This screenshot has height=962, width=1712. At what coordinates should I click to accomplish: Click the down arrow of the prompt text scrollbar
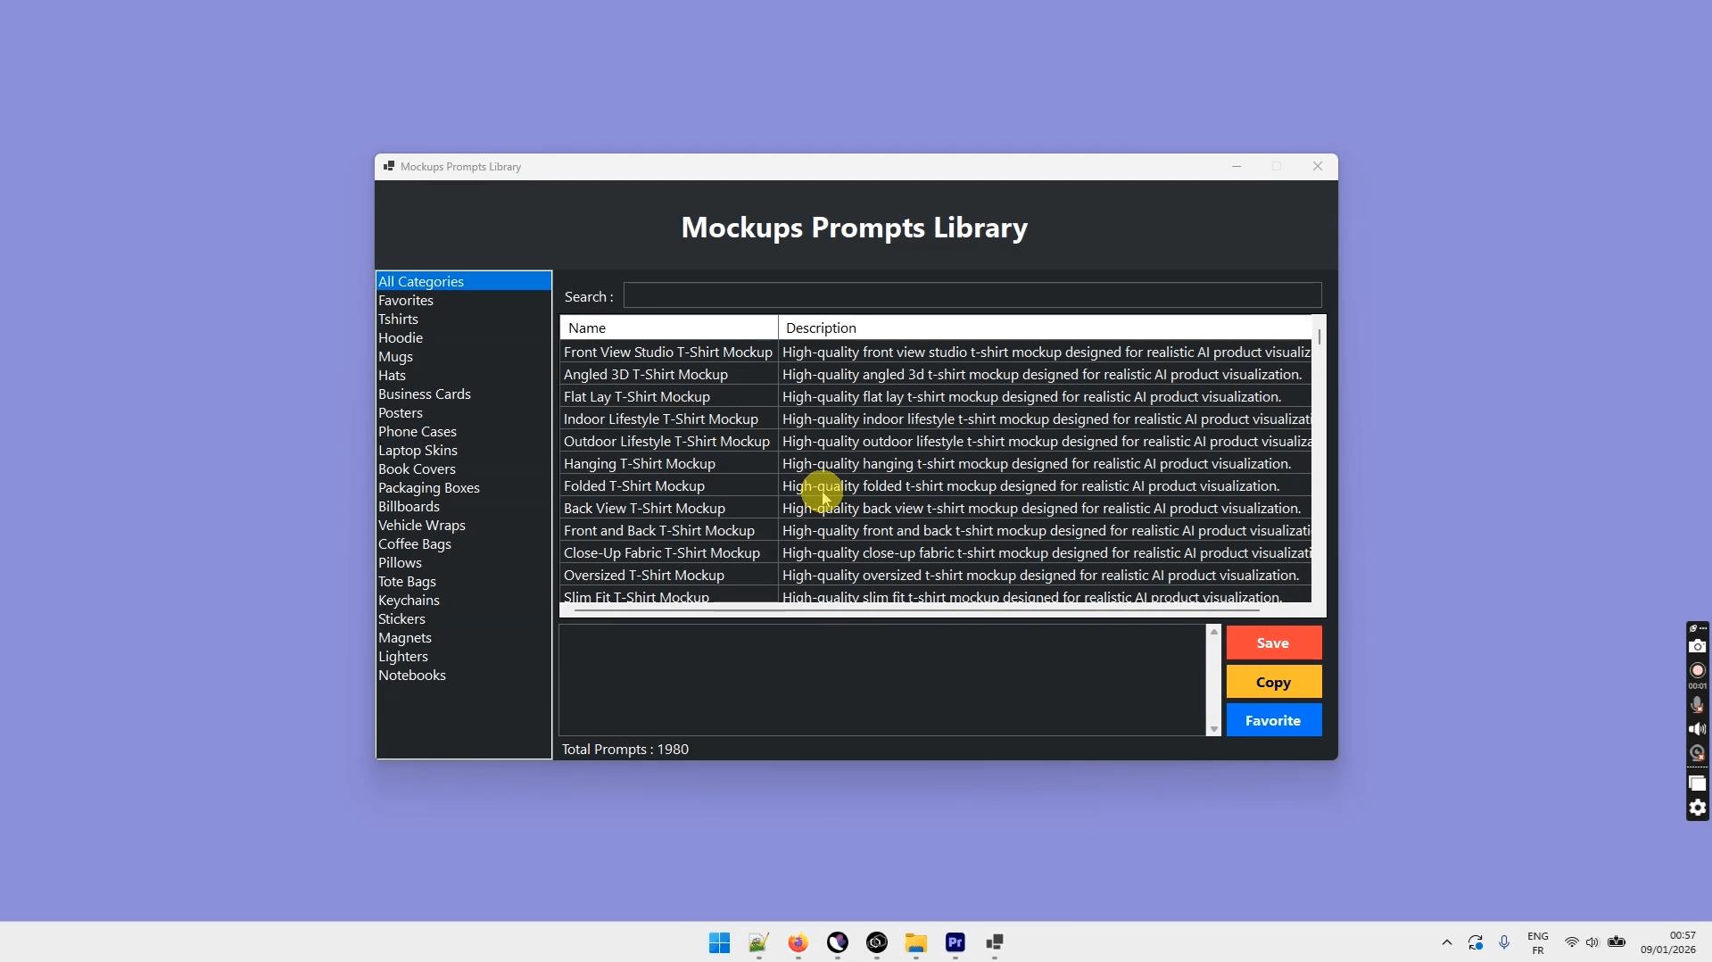pos(1213,729)
